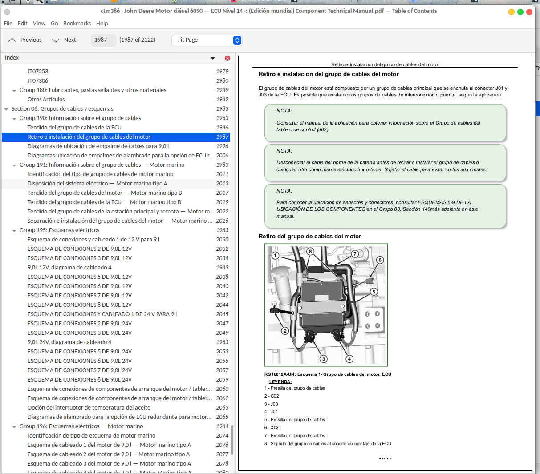Collapse Section 06 Grupos de cables tree
Image resolution: width=540 pixels, height=474 pixels.
coord(6,109)
